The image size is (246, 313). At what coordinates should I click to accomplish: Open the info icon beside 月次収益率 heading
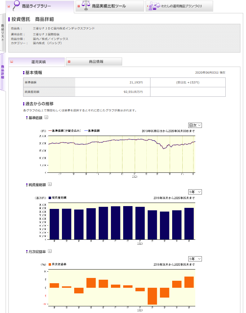point(50,251)
